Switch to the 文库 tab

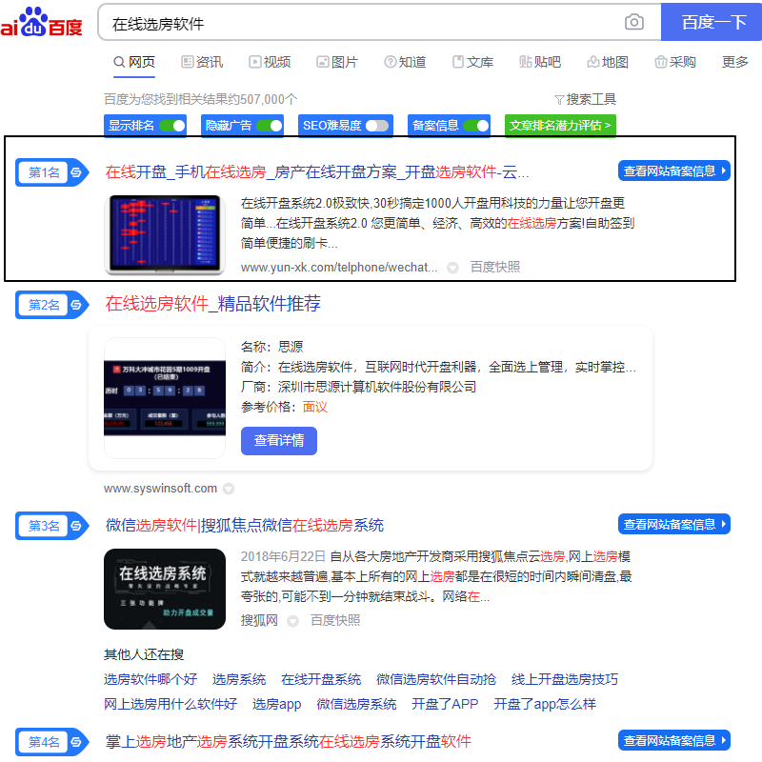click(472, 62)
